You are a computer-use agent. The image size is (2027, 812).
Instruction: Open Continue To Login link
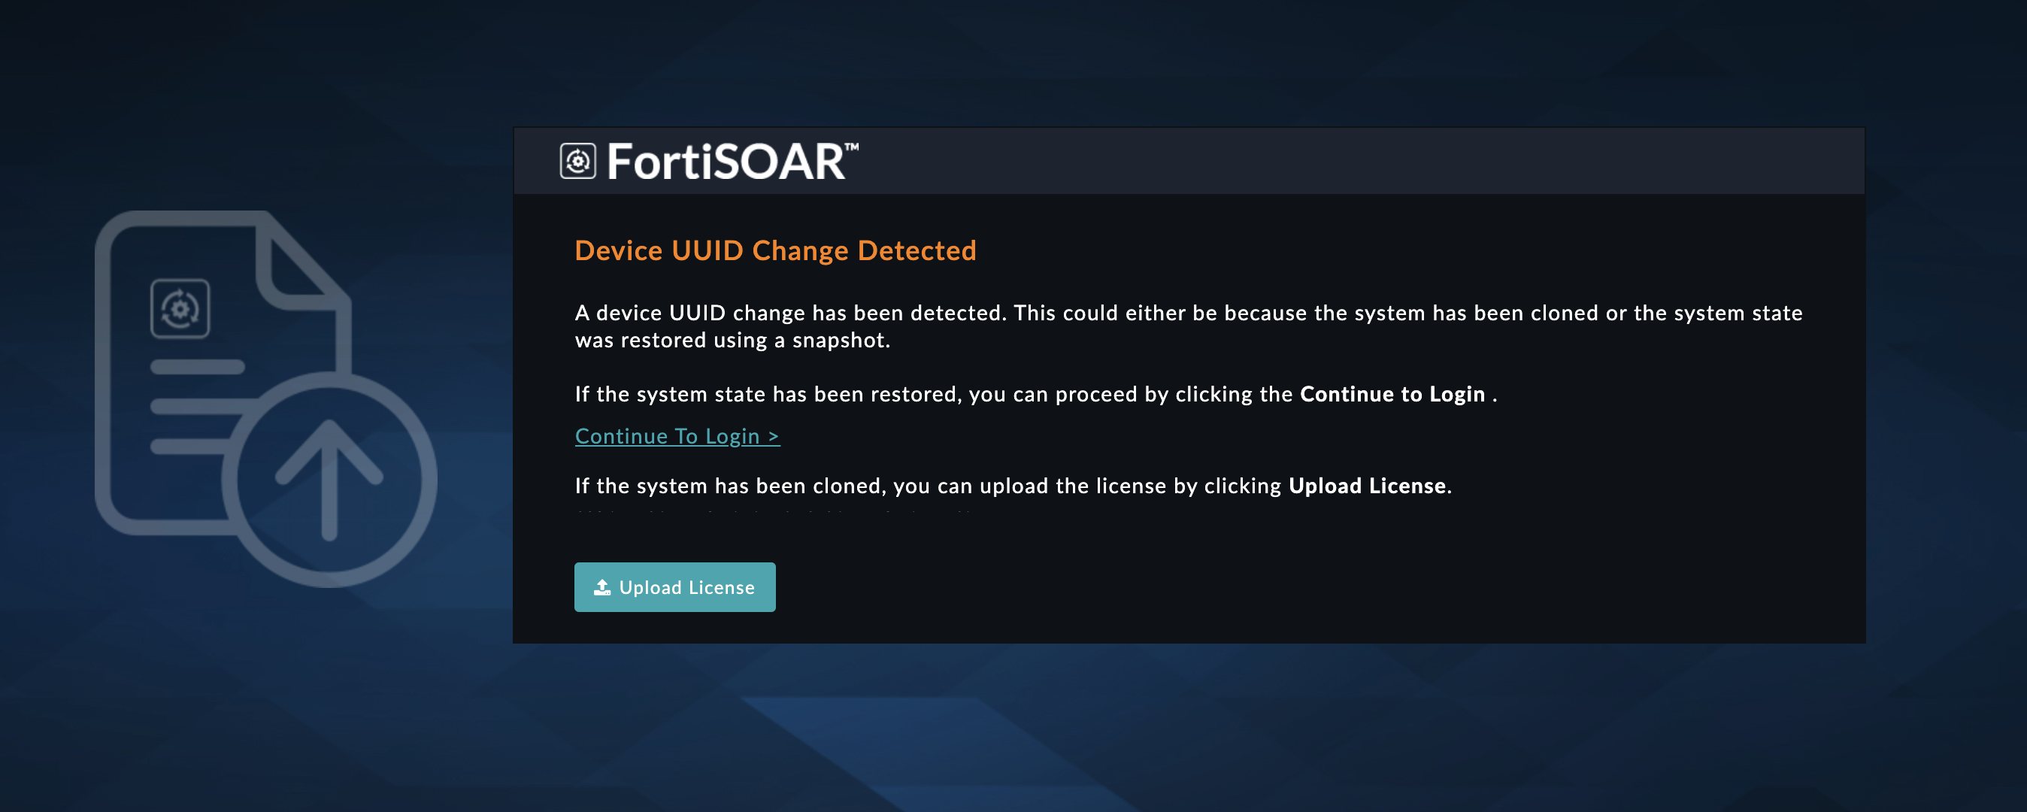click(x=677, y=436)
